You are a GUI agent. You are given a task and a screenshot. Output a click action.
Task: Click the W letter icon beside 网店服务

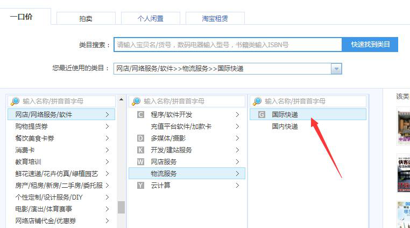tap(140, 162)
